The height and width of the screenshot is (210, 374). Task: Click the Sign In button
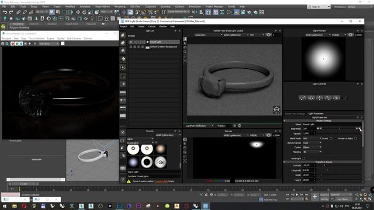coord(318,6)
